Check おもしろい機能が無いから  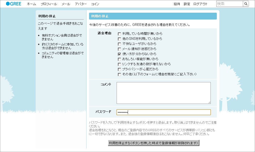coord(119,59)
